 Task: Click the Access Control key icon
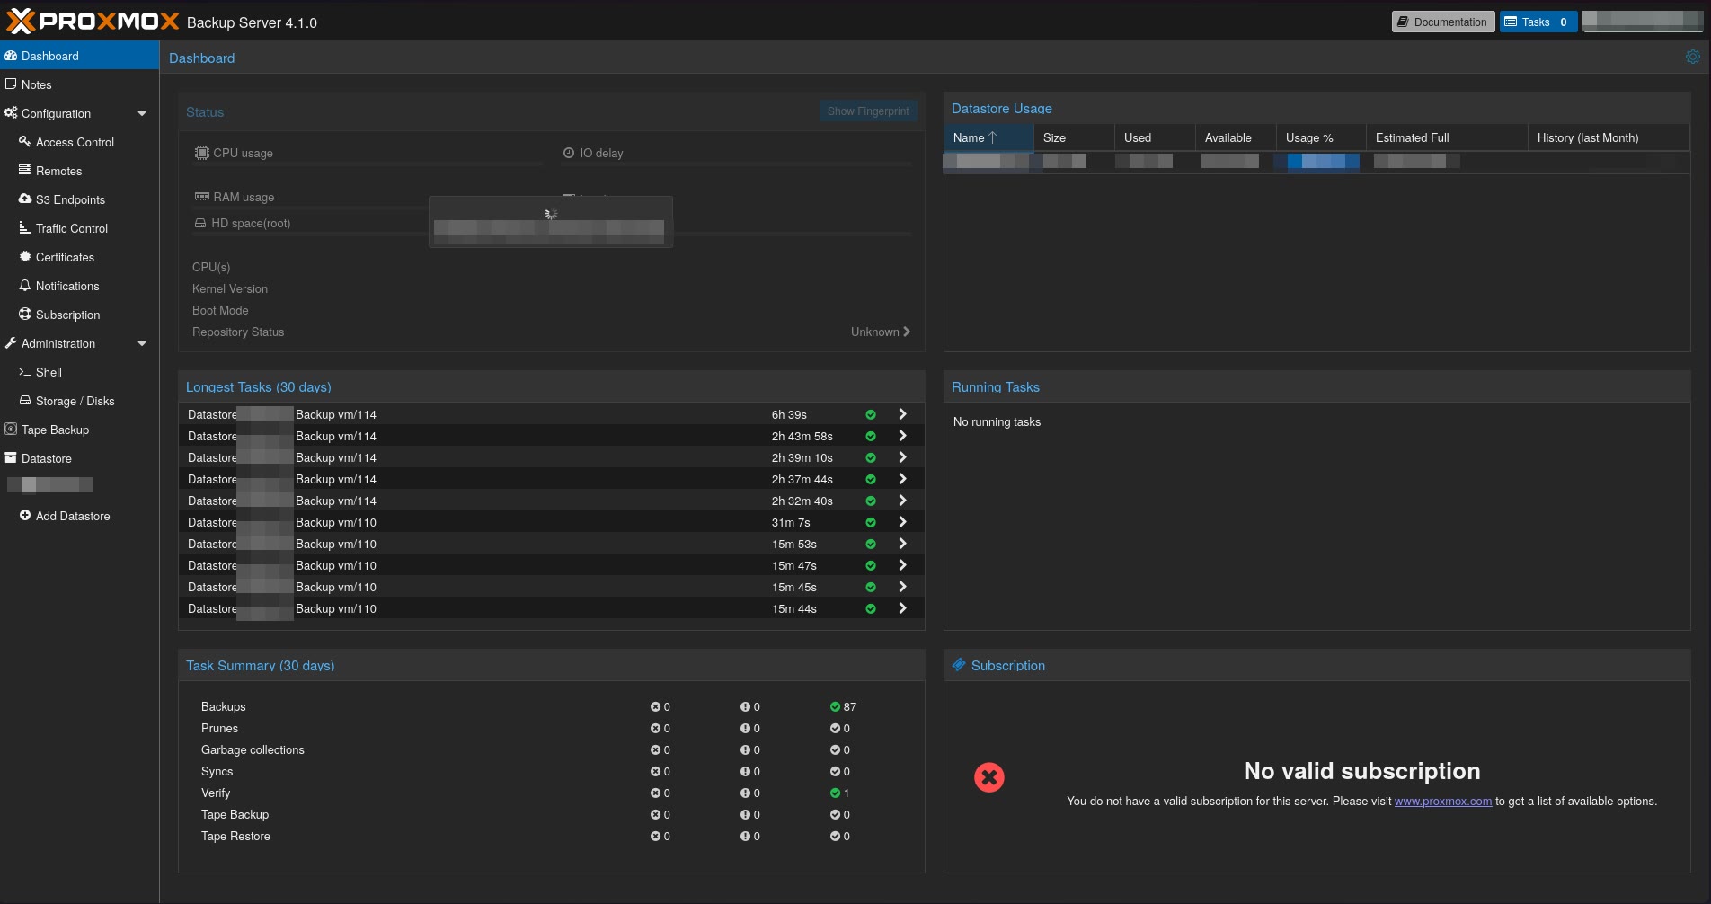24,142
